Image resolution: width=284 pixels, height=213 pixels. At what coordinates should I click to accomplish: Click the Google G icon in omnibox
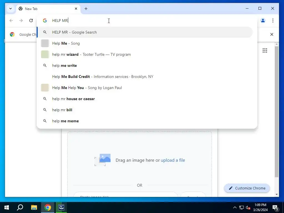[45, 21]
